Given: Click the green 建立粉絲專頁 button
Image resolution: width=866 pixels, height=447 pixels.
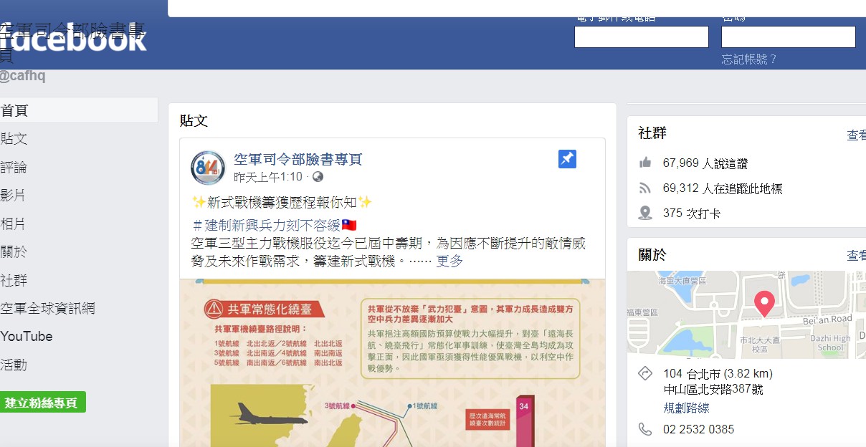Looking at the screenshot, I should [42, 403].
